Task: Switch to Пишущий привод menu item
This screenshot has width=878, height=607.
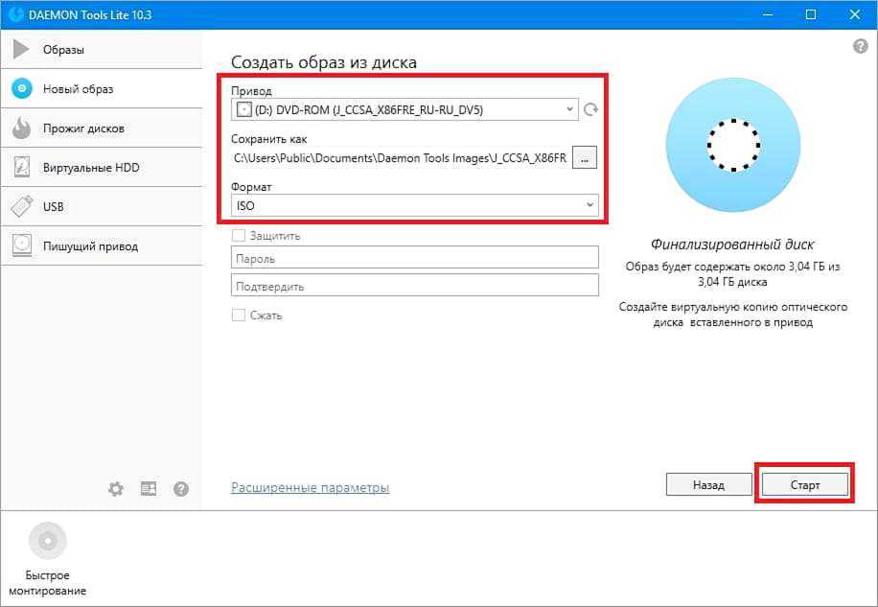Action: point(102,245)
